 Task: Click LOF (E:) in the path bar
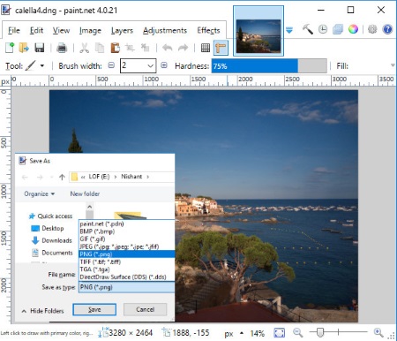point(99,177)
